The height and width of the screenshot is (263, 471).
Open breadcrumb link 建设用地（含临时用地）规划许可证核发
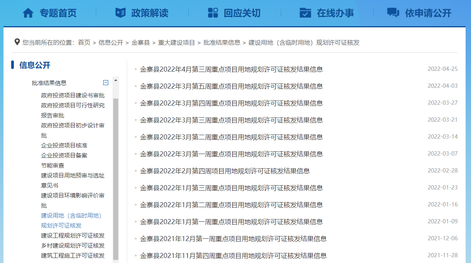click(x=304, y=42)
